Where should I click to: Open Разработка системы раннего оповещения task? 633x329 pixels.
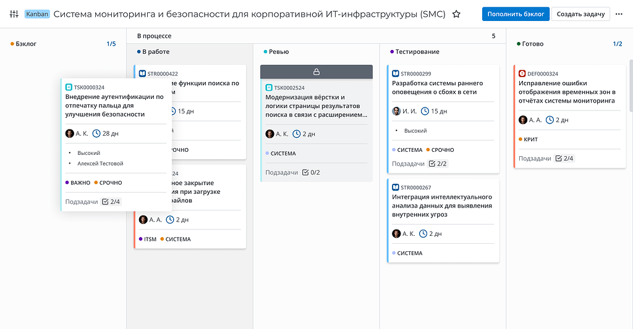pyautogui.click(x=437, y=88)
